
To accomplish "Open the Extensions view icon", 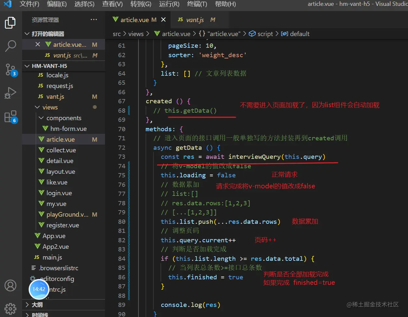I will pyautogui.click(x=10, y=117).
